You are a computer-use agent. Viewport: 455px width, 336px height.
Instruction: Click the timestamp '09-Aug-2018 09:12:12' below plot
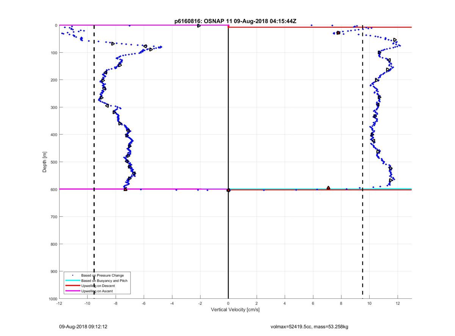[x=83, y=326]
